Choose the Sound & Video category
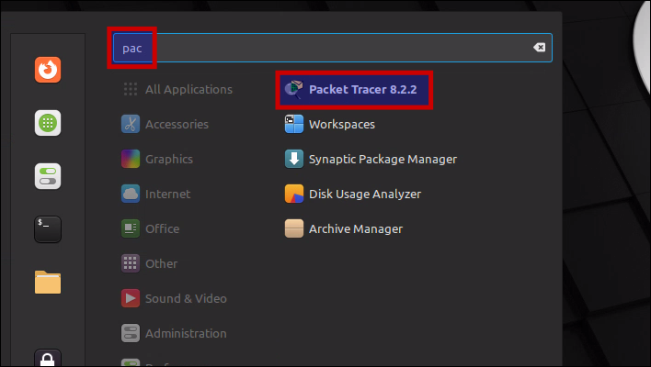651x367 pixels. tap(185, 298)
